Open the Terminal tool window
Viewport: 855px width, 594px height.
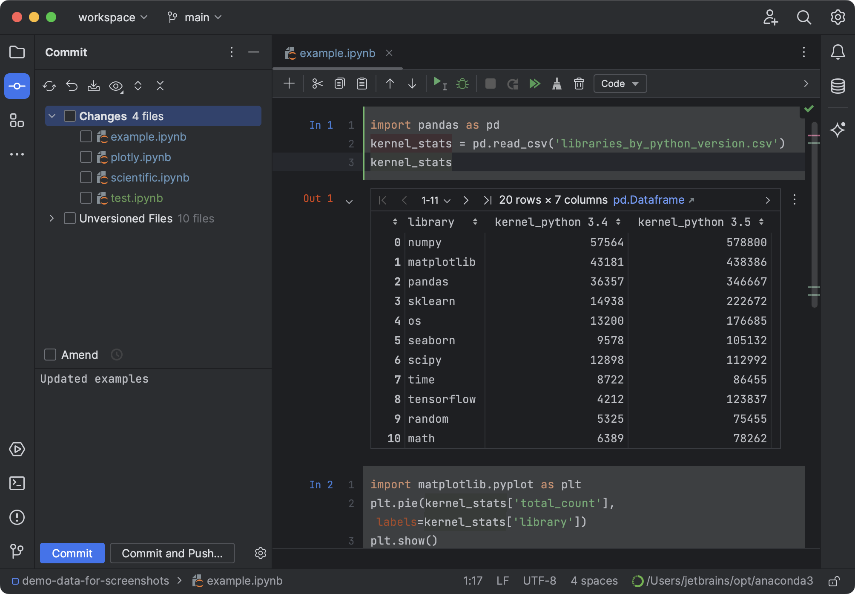(x=17, y=483)
